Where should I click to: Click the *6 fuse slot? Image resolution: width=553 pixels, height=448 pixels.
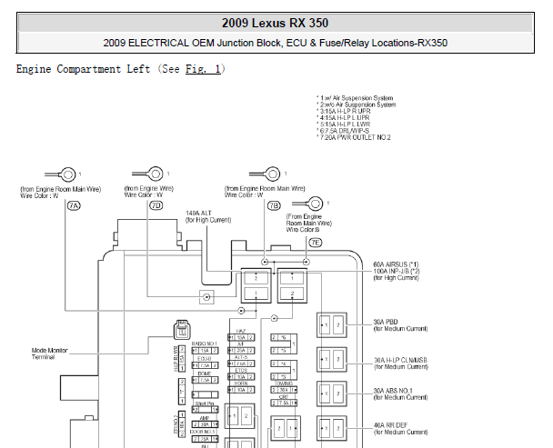[x=280, y=338]
